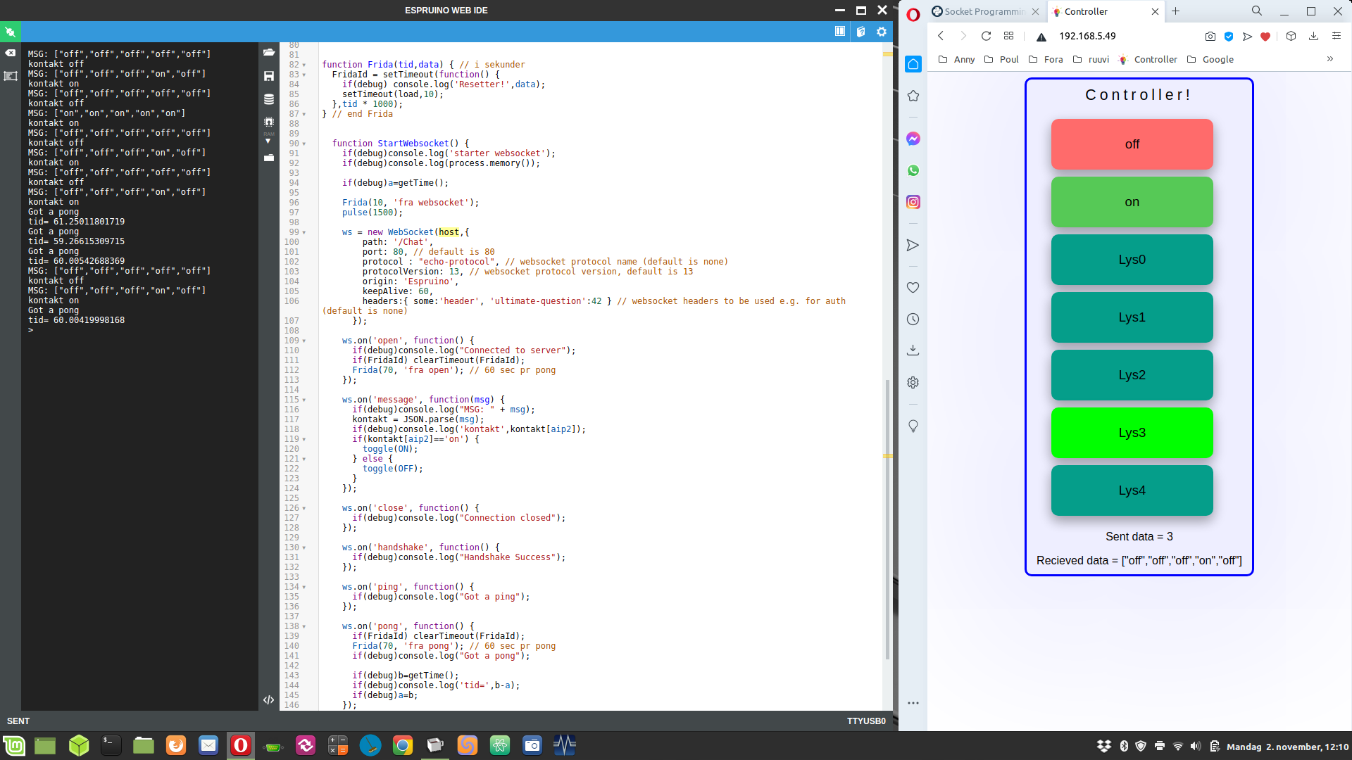Open Chrome from the taskbar
Screen dimensions: 1352x760
(403, 745)
